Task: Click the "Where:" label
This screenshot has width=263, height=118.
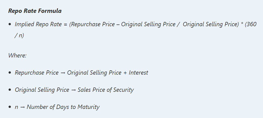Action: [x=17, y=55]
